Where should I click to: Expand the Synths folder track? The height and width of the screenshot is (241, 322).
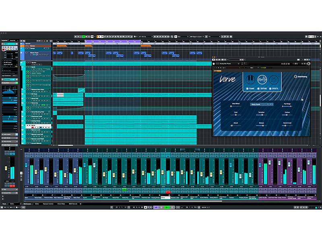22,63
